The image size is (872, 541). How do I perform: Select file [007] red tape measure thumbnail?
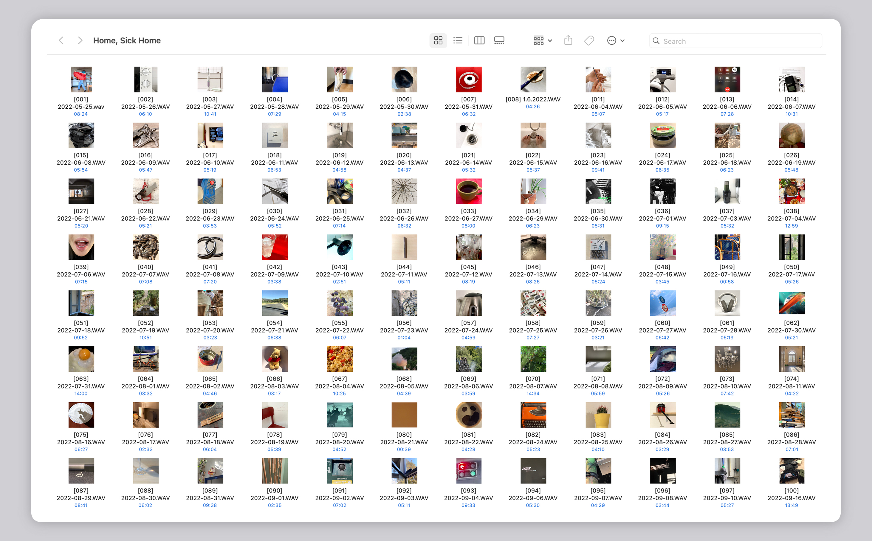[469, 79]
